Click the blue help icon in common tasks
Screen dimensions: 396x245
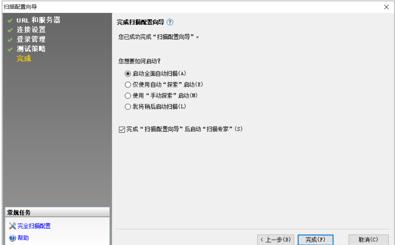(x=12, y=238)
